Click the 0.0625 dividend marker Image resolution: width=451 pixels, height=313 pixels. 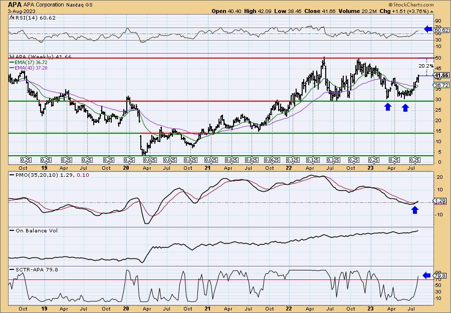tap(272, 160)
